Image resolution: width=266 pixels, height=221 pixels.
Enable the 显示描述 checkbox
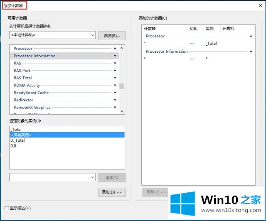pyautogui.click(x=7, y=208)
